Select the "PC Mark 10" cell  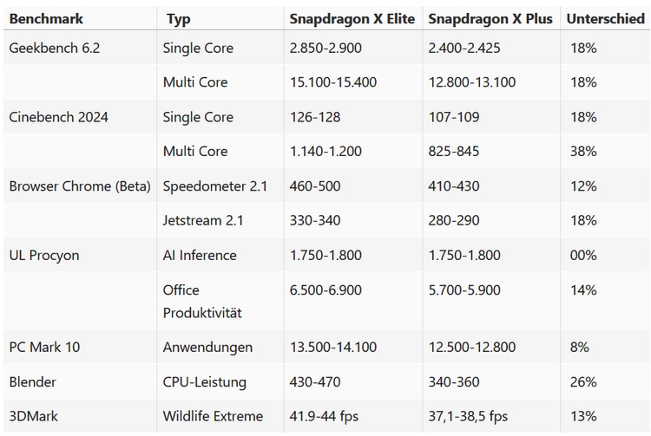pyautogui.click(x=43, y=347)
